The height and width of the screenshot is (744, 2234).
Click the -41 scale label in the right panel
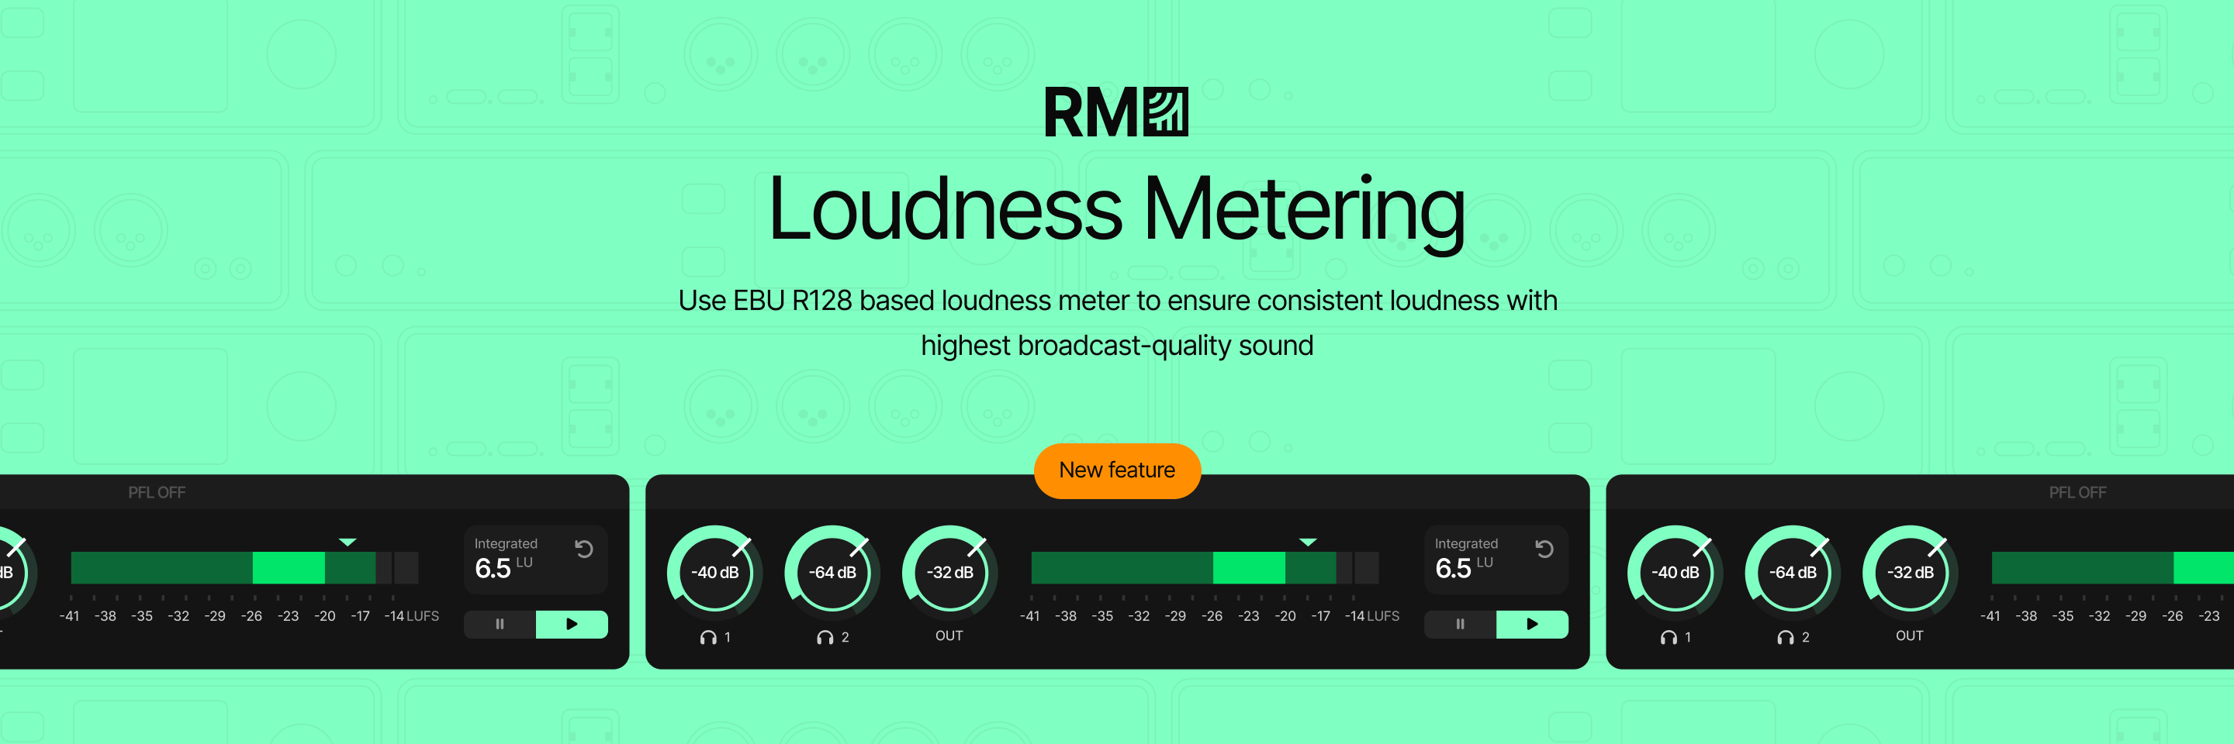click(x=1990, y=616)
